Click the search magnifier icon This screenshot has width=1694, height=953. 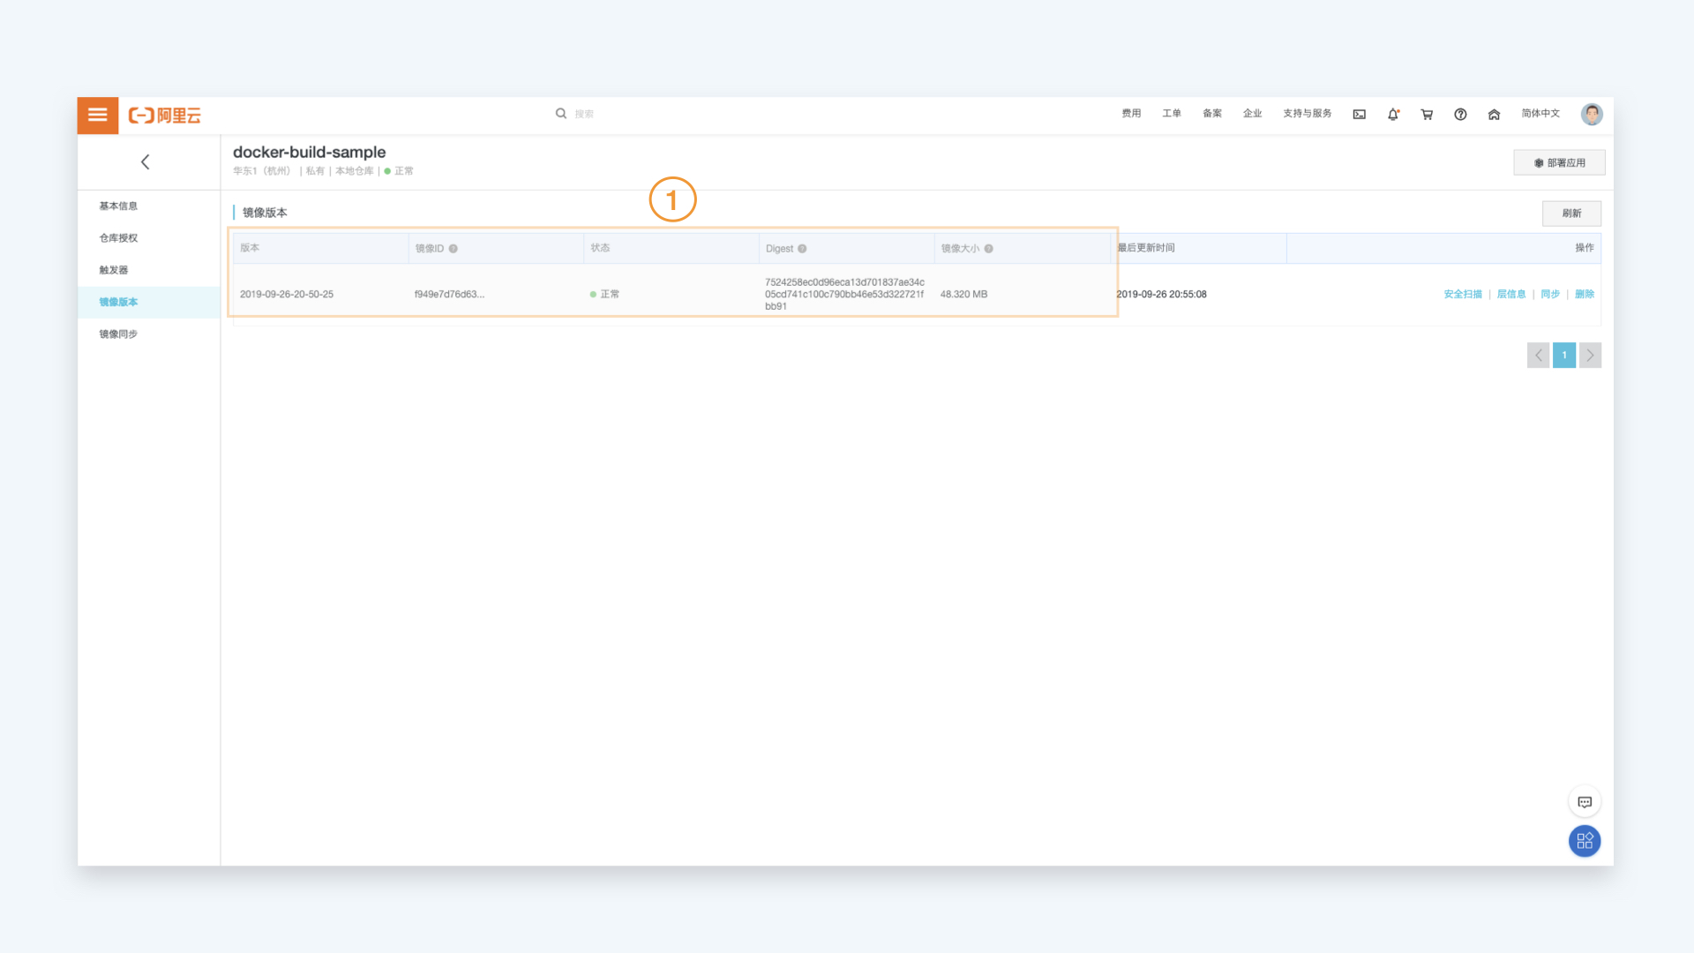coord(560,114)
